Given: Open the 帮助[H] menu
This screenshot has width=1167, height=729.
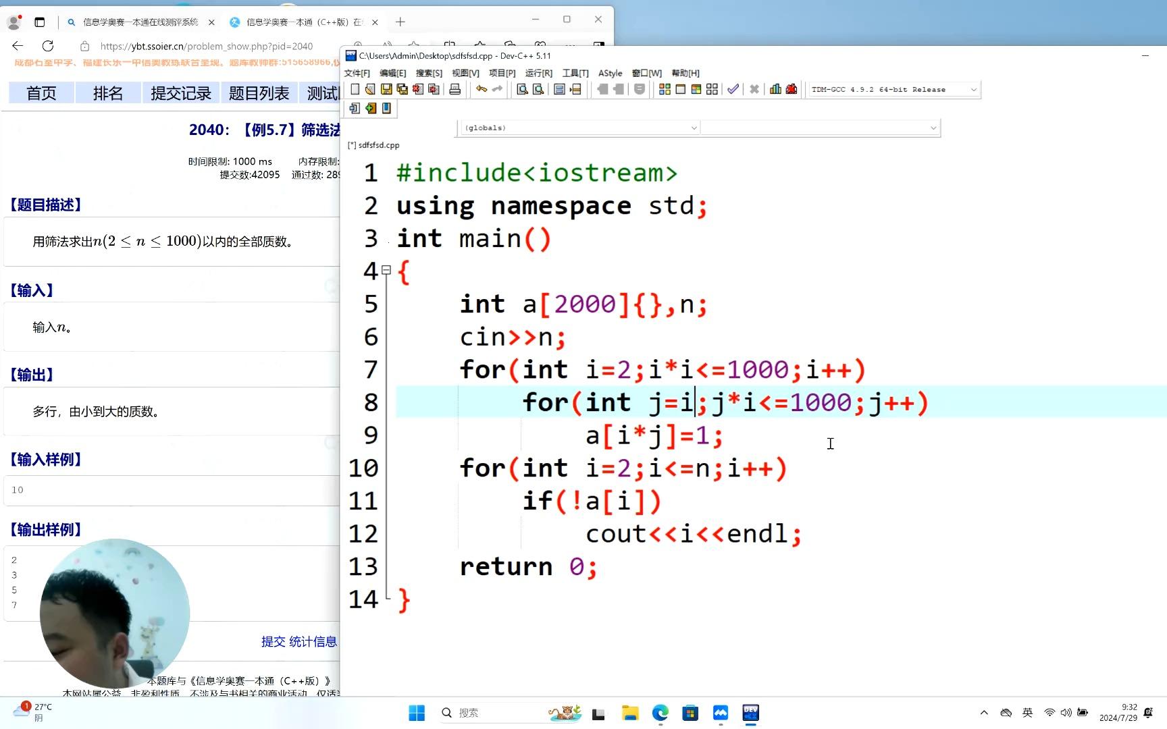Looking at the screenshot, I should click(x=685, y=73).
